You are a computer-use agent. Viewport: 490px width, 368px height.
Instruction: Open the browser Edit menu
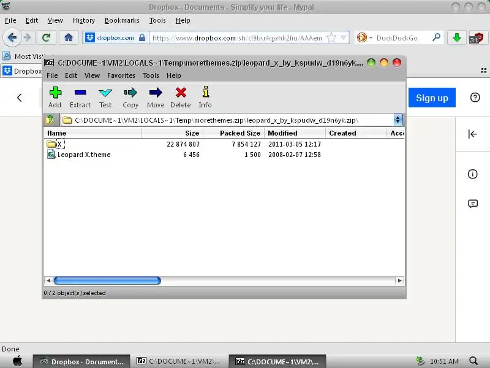click(32, 20)
